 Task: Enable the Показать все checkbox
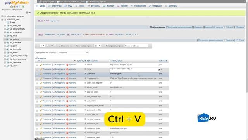pyautogui.click(x=59, y=46)
